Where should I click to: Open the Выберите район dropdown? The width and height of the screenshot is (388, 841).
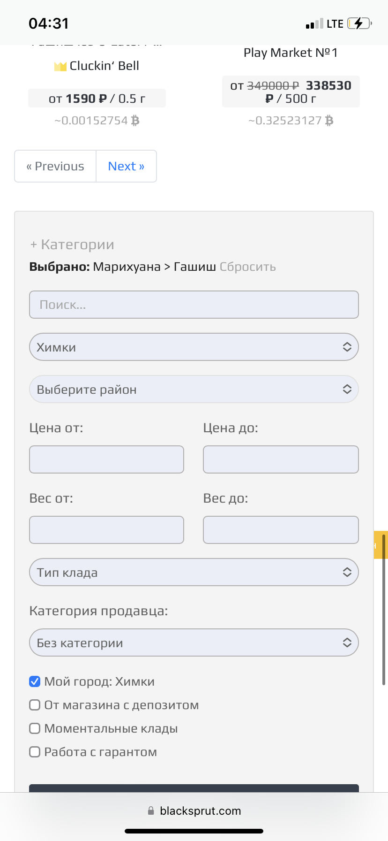[x=194, y=389]
